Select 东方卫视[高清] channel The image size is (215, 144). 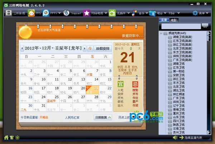coord(182,52)
